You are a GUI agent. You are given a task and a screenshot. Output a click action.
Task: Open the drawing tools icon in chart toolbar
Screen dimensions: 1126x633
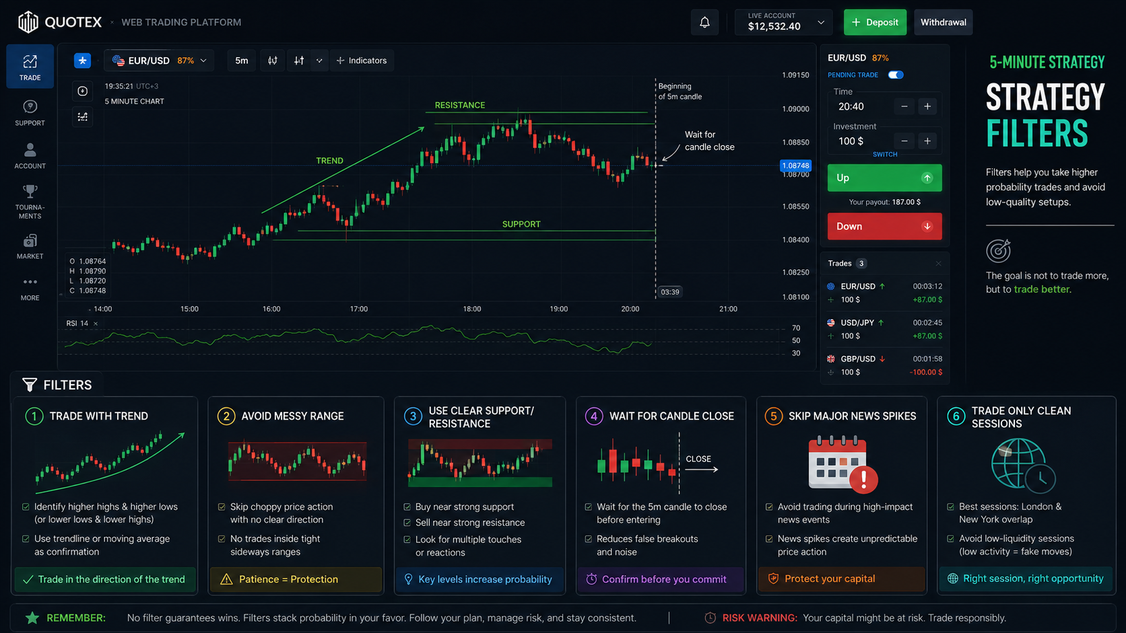coord(299,61)
